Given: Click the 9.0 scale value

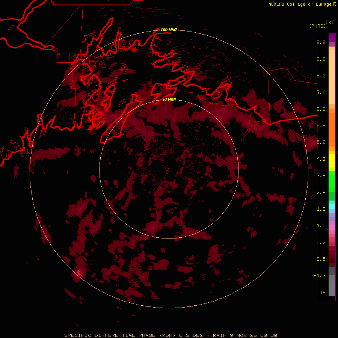Looking at the screenshot, I should point(321,59).
